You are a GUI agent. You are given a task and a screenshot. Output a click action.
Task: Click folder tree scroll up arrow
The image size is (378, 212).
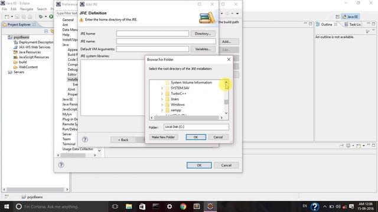pos(226,82)
